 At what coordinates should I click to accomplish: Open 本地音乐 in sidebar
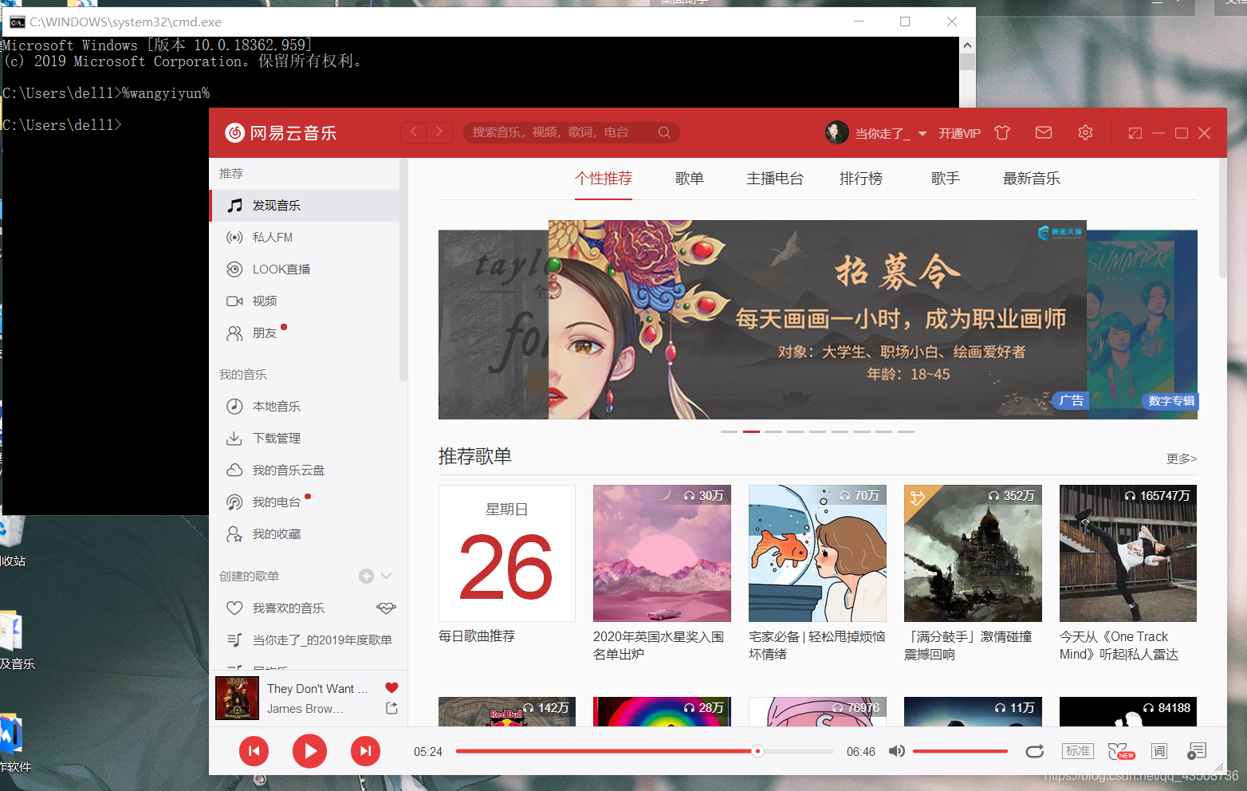[304, 407]
